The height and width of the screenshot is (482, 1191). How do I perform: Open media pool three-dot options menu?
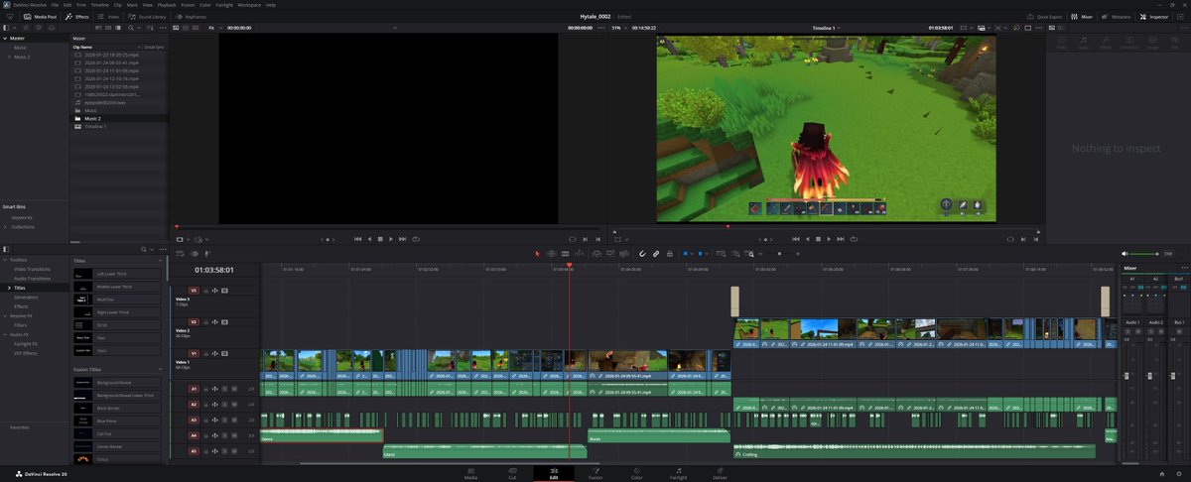tap(165, 28)
